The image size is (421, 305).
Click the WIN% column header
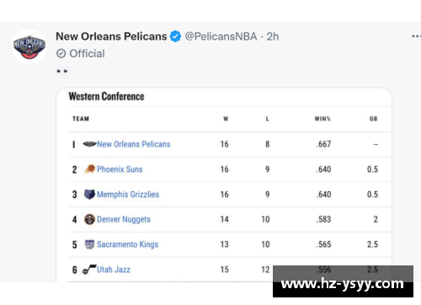point(322,119)
